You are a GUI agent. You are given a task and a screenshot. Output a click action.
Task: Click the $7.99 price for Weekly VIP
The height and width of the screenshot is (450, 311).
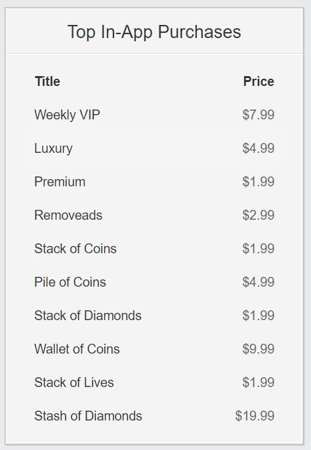tap(258, 115)
